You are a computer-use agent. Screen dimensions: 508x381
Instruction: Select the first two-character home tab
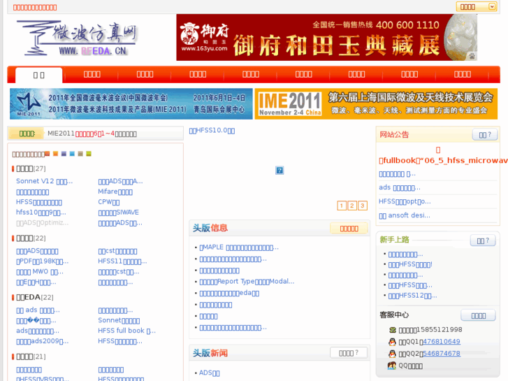39,76
